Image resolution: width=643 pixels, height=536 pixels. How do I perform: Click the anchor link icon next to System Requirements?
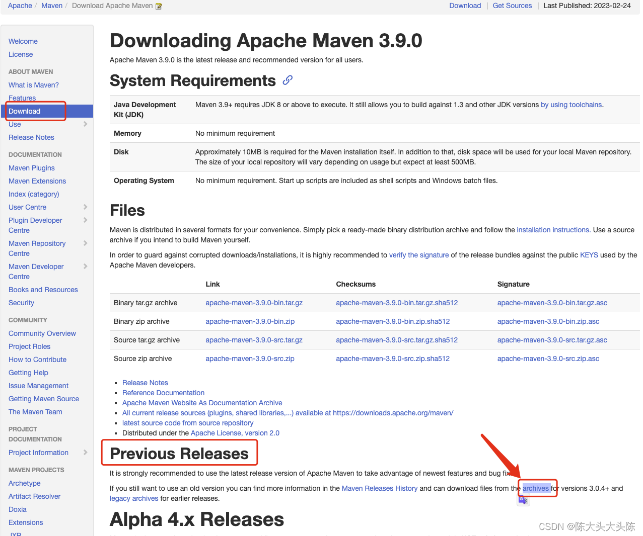(288, 80)
